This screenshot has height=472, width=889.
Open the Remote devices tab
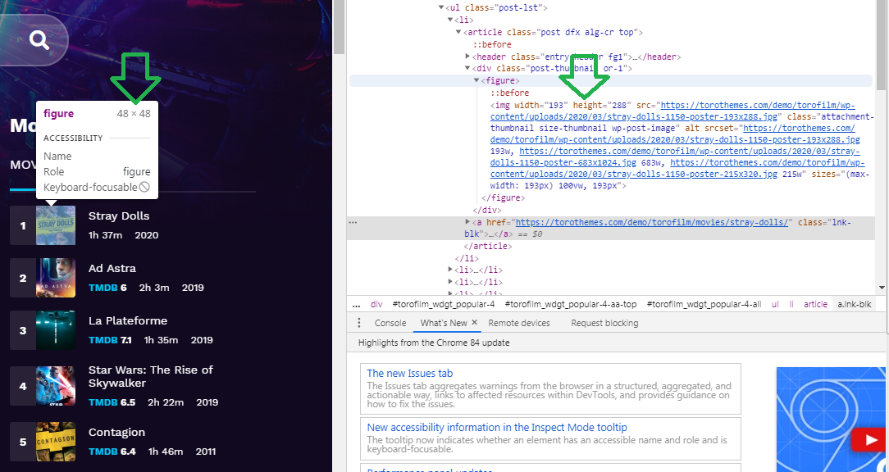point(519,323)
